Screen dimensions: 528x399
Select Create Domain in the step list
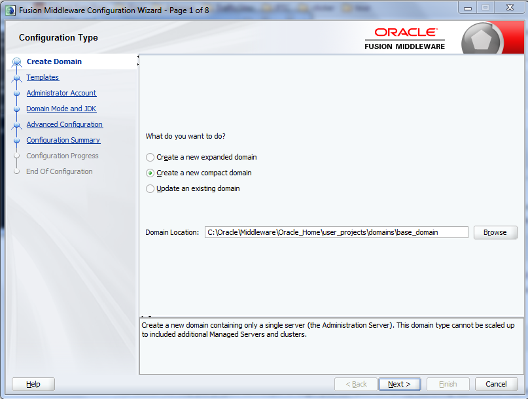coord(54,61)
